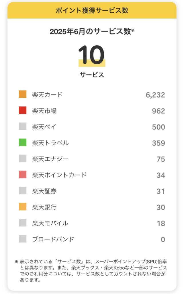Click the gray swatch beside 楽天エナジー
184x294 pixels.
point(23,158)
